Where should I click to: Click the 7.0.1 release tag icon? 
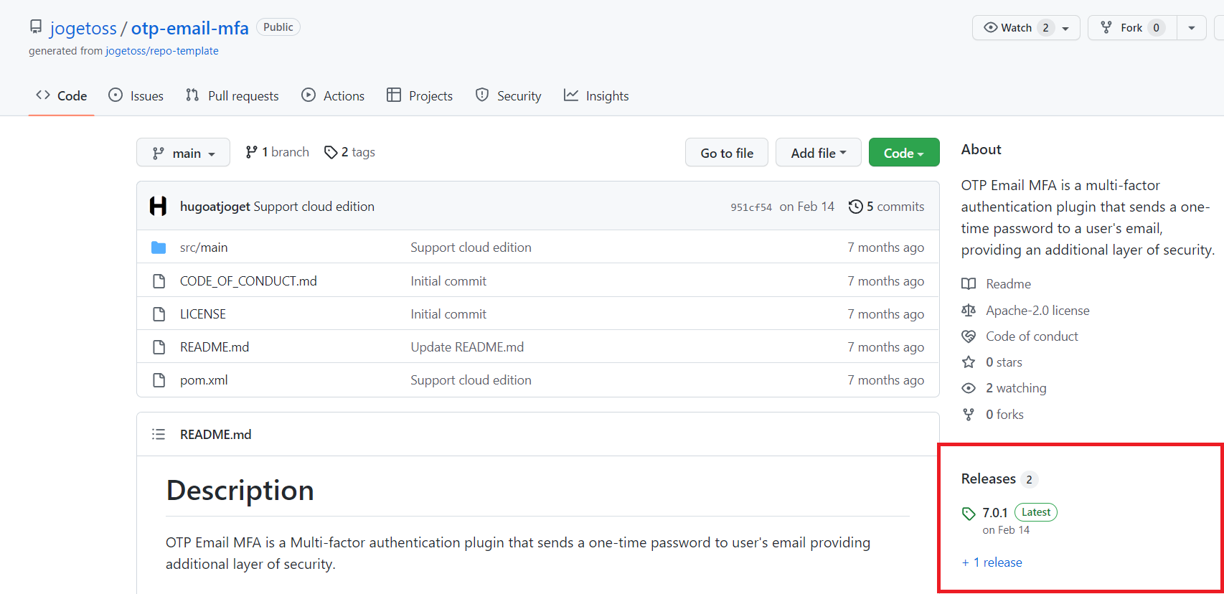969,514
